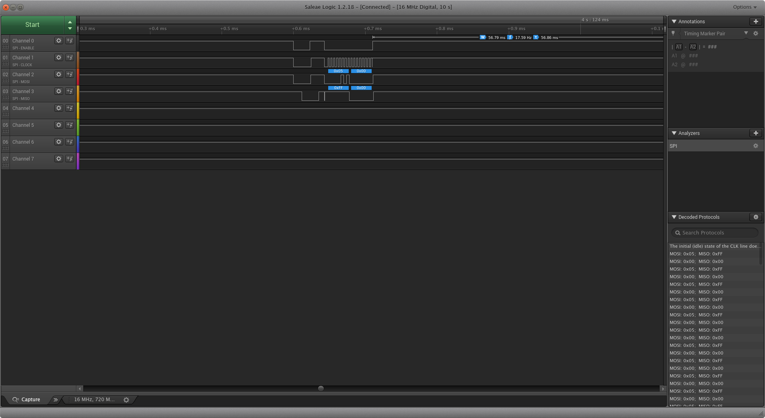Open Channel 0 settings gear
Image resolution: width=765 pixels, height=418 pixels.
click(59, 41)
